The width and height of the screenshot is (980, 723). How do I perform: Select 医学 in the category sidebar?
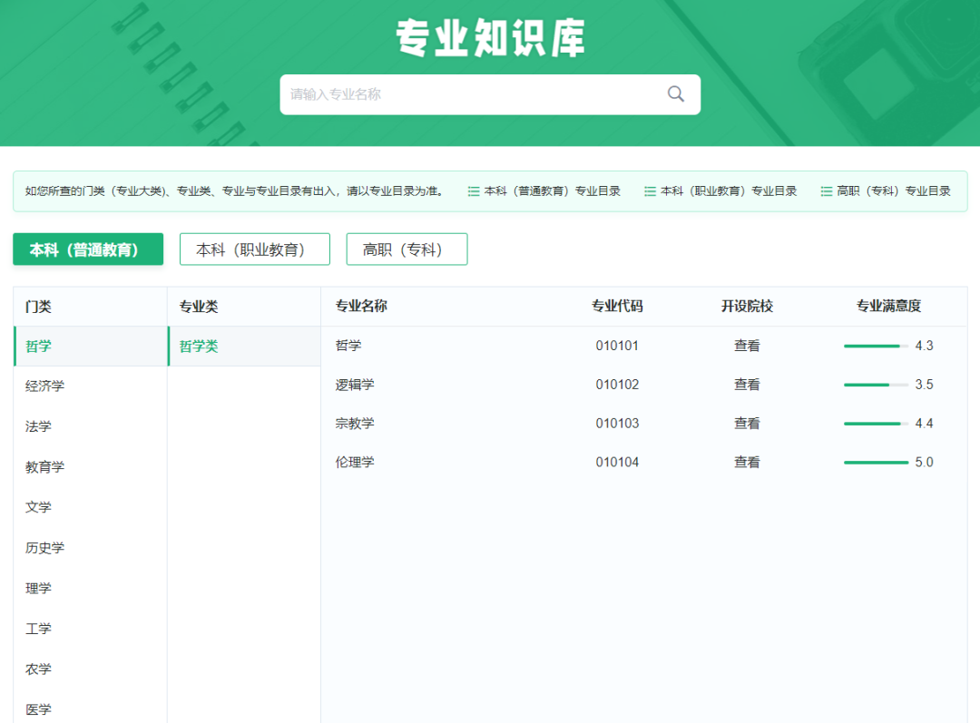pos(37,709)
